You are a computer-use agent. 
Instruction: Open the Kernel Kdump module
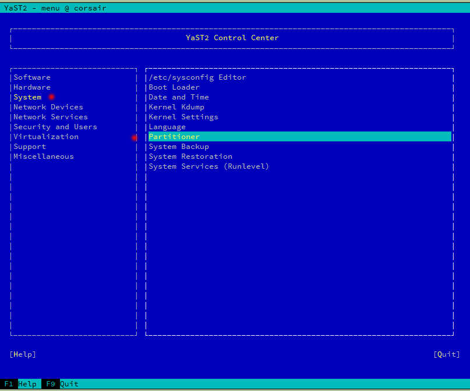click(176, 107)
